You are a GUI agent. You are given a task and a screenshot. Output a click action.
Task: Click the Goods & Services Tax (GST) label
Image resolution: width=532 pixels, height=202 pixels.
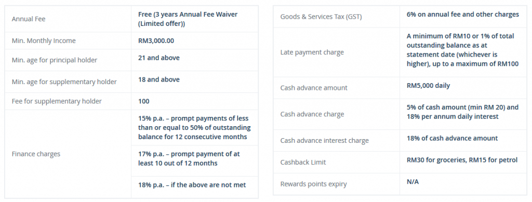321,16
